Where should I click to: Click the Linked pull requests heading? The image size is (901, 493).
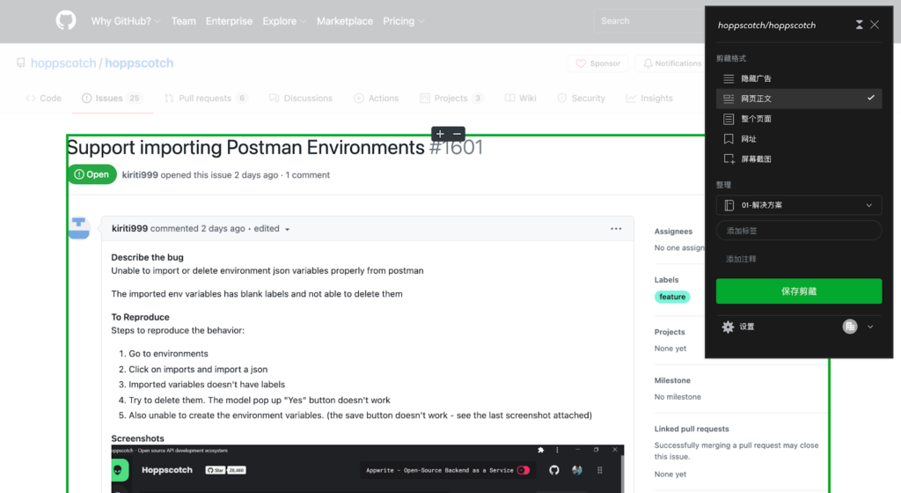point(692,429)
